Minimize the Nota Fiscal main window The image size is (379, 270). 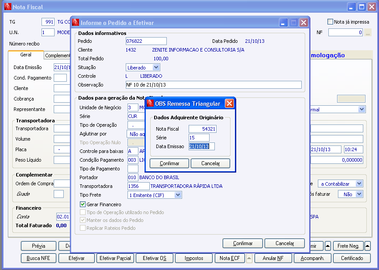pos(351,7)
